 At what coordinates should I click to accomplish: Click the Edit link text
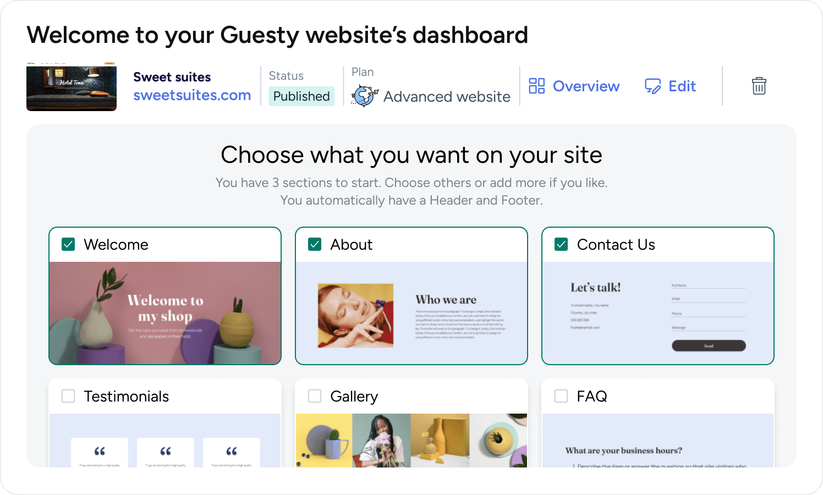point(682,86)
